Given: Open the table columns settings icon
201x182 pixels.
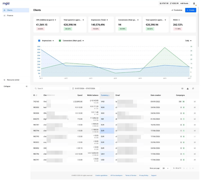Looking at the screenshot, I should (x=182, y=89).
